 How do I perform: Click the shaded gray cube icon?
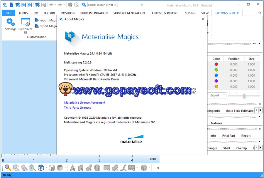(60, 168)
